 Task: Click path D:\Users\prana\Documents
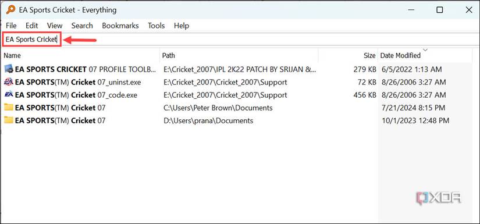tap(208, 121)
